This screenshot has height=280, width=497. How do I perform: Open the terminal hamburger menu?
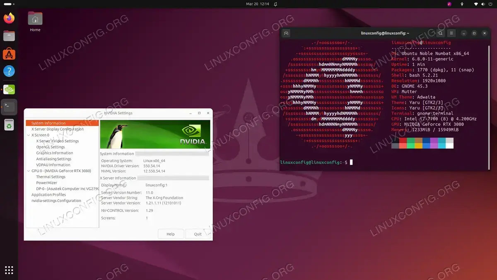451,33
